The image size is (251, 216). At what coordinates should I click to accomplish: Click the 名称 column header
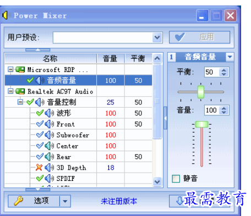click(x=51, y=59)
